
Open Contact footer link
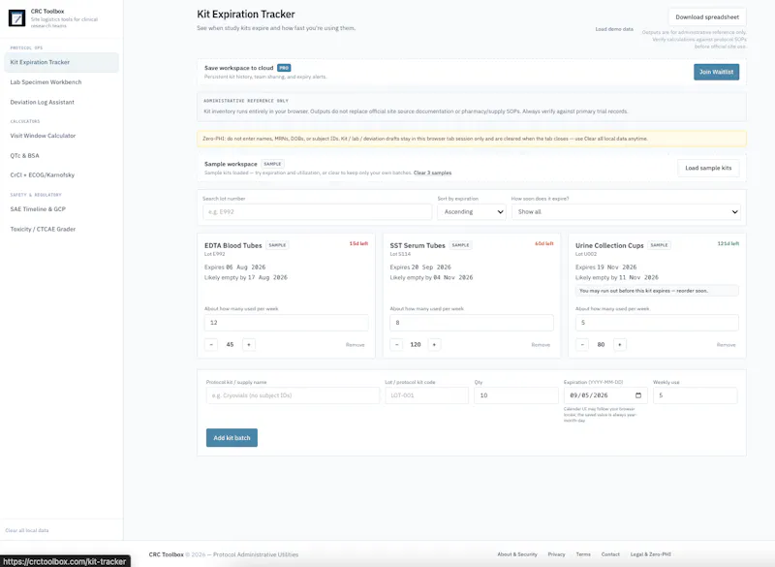coord(610,554)
